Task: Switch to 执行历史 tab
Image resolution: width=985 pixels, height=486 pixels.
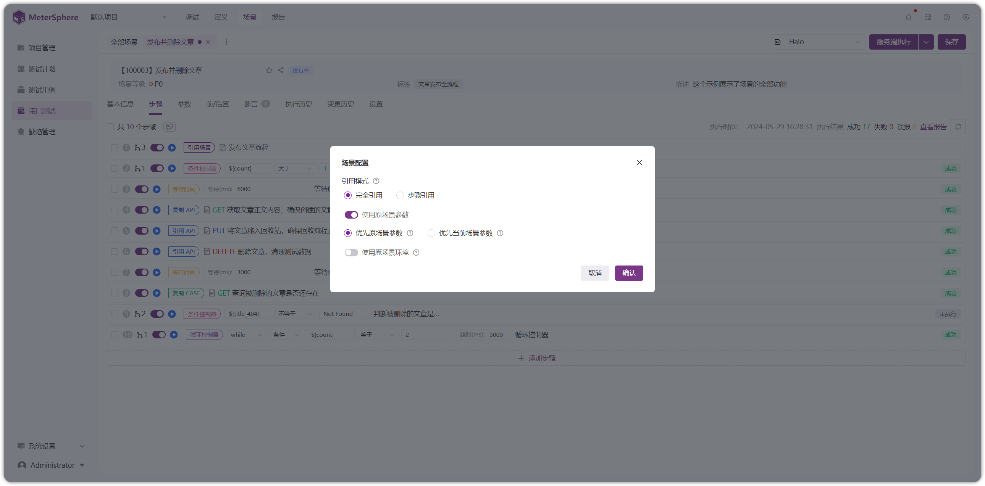Action: pyautogui.click(x=299, y=104)
